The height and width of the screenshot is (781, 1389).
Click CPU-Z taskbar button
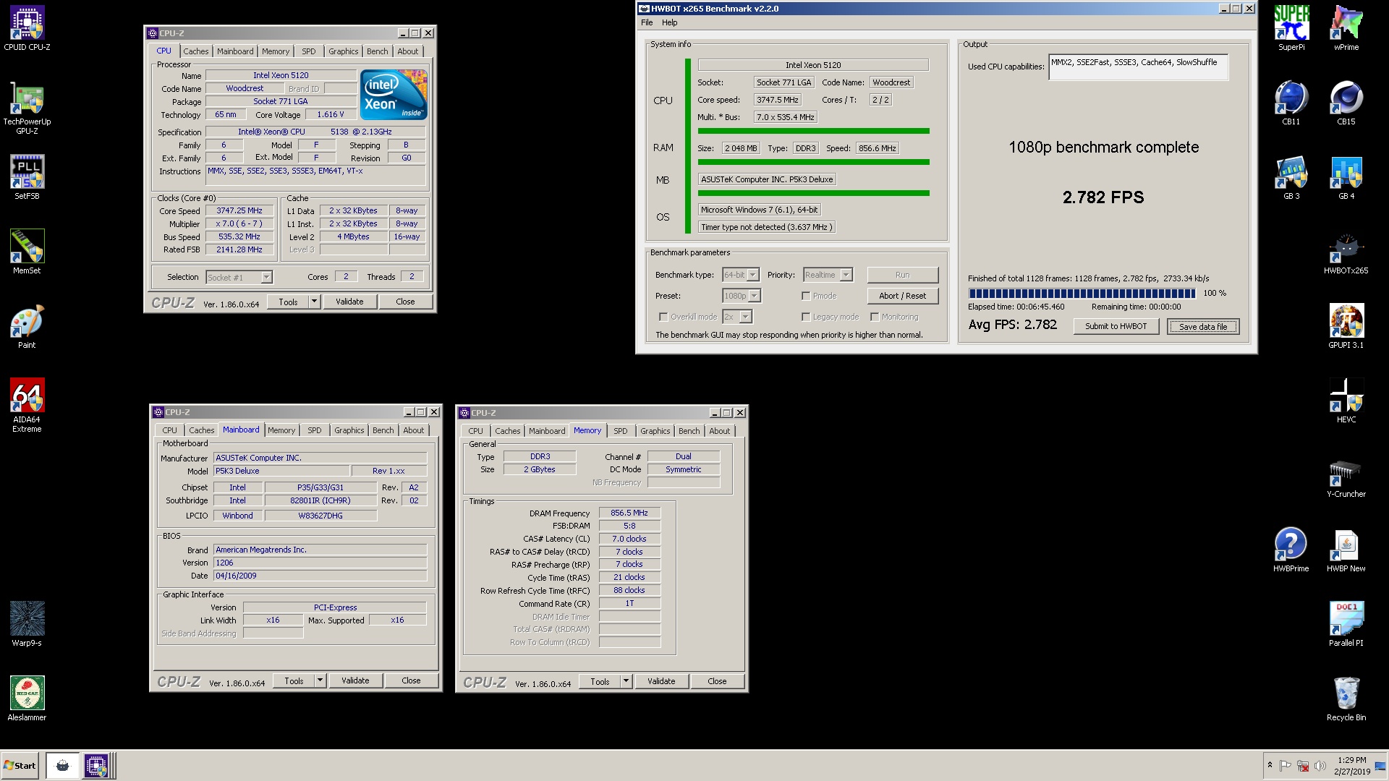(x=96, y=765)
